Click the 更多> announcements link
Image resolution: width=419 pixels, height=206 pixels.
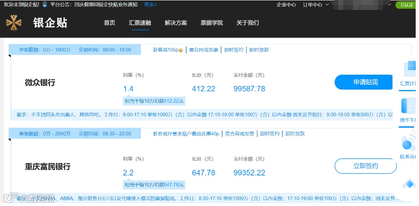151,5
